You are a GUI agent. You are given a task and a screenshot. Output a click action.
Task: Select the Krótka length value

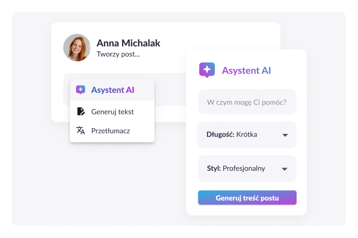tap(246, 135)
